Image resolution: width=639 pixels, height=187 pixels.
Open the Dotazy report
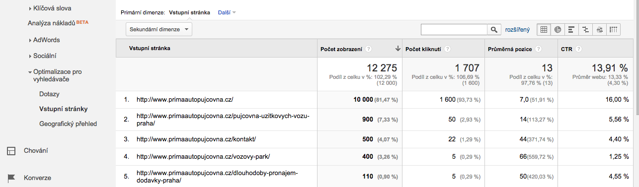(x=50, y=94)
